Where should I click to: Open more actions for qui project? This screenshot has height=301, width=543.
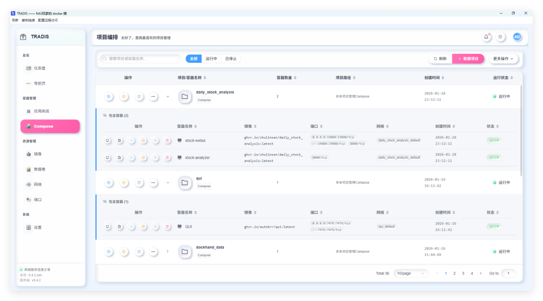153,183
